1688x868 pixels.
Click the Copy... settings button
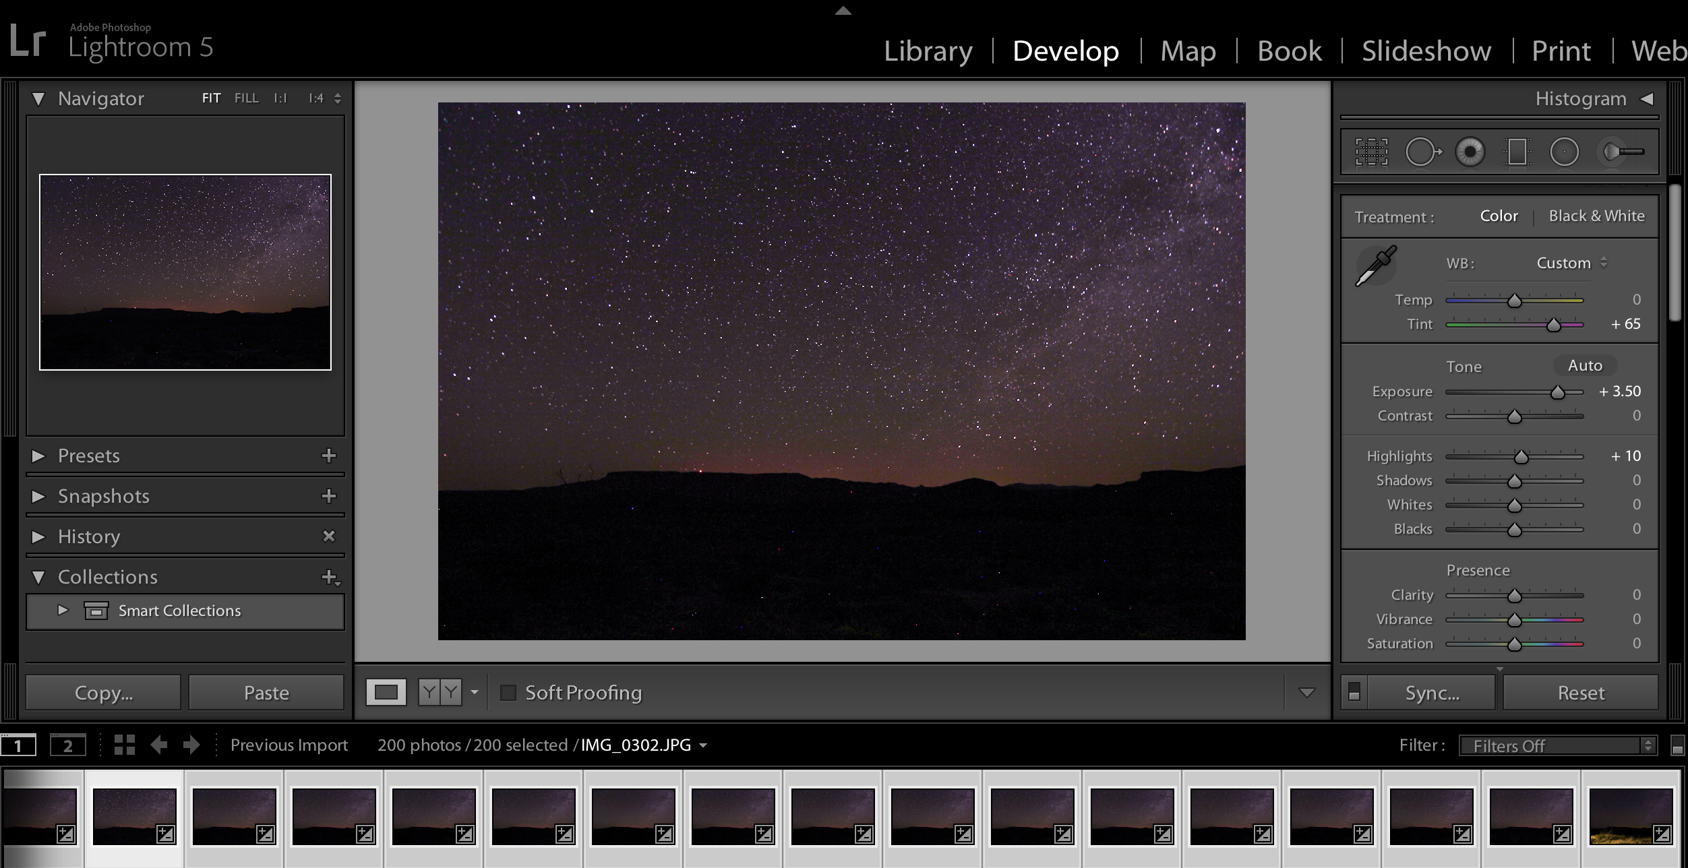pyautogui.click(x=103, y=693)
